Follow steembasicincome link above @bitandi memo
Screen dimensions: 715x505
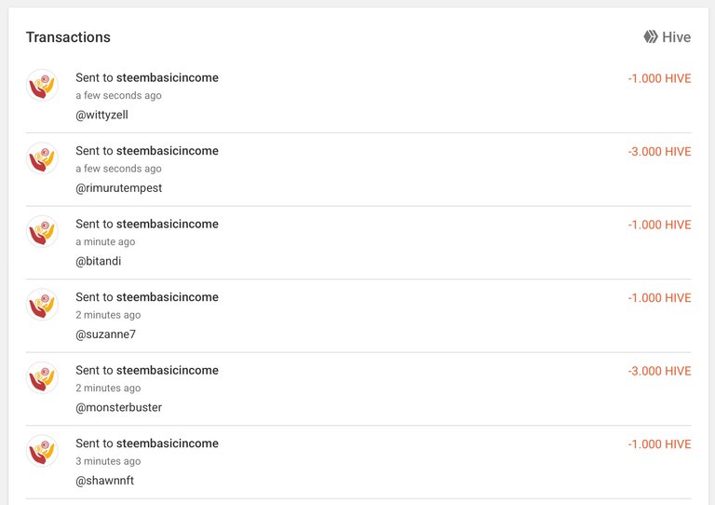pyautogui.click(x=168, y=224)
